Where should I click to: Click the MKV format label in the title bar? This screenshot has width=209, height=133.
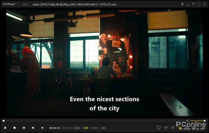(25, 4)
